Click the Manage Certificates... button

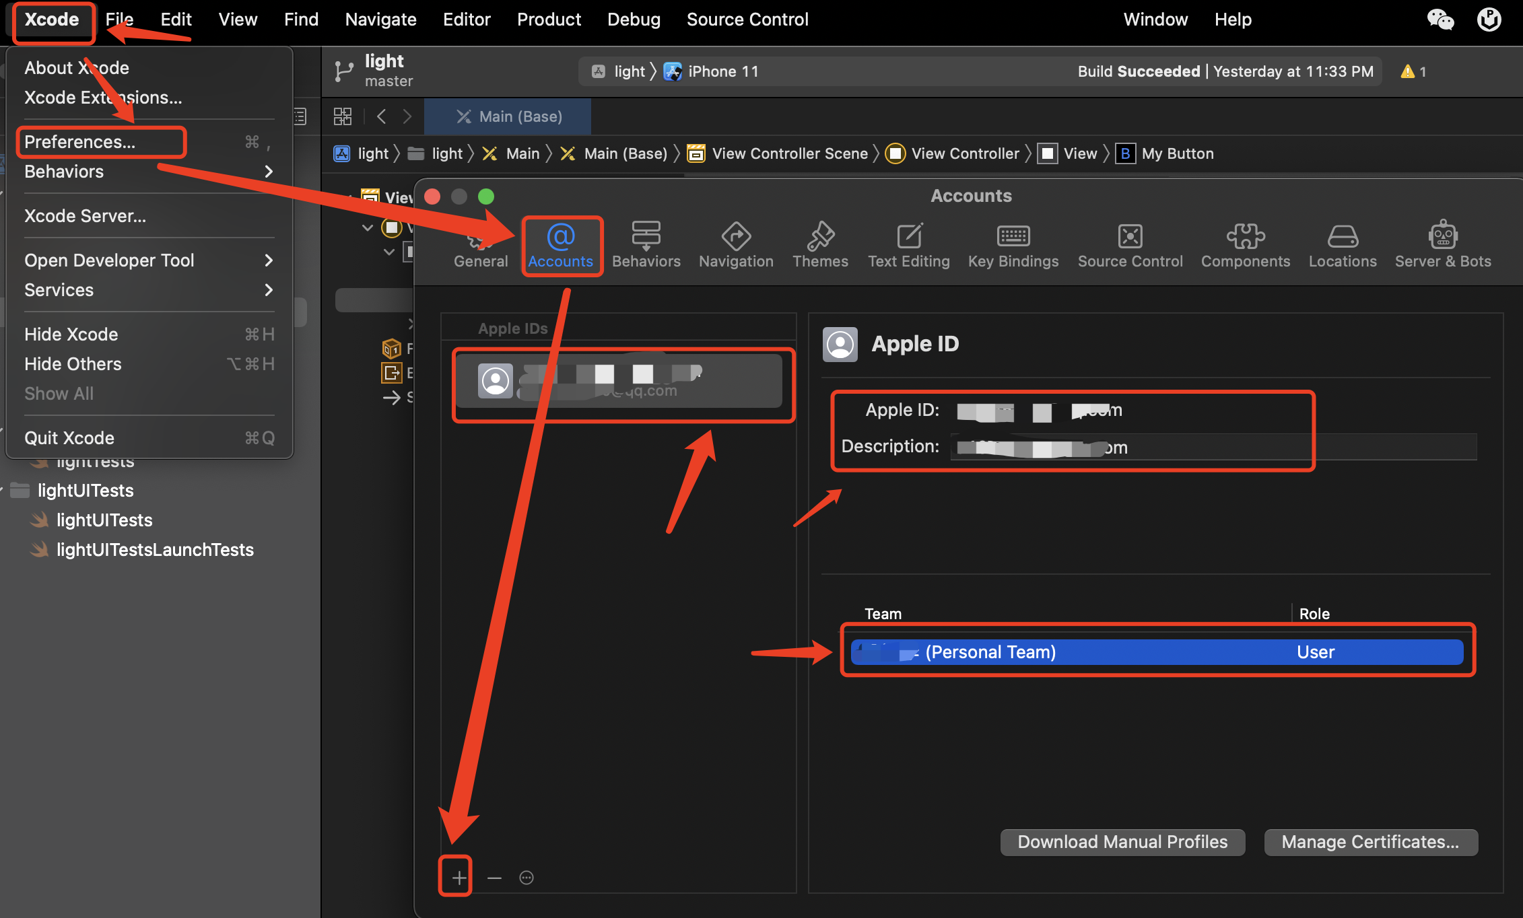click(1370, 842)
